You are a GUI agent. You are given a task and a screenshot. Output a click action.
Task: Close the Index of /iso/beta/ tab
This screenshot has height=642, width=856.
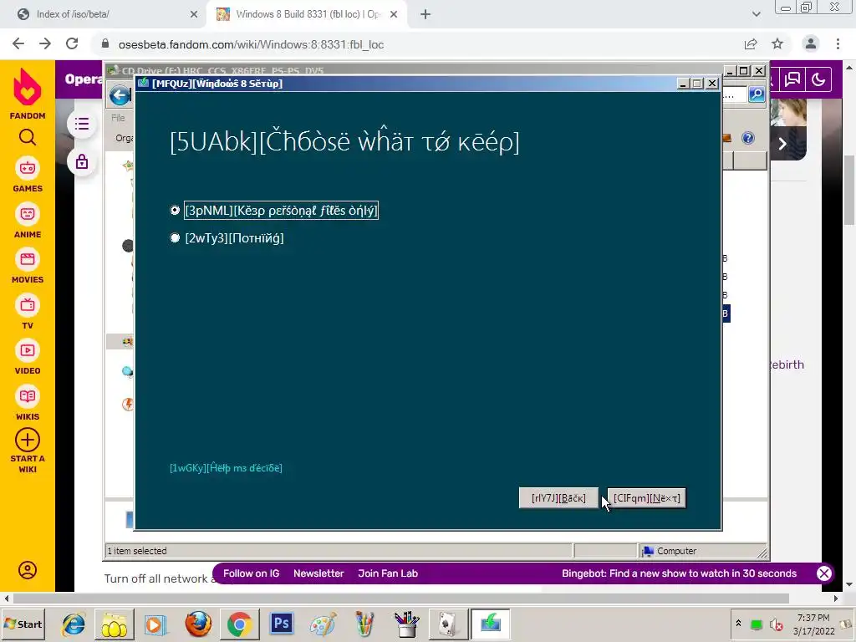[x=194, y=14]
